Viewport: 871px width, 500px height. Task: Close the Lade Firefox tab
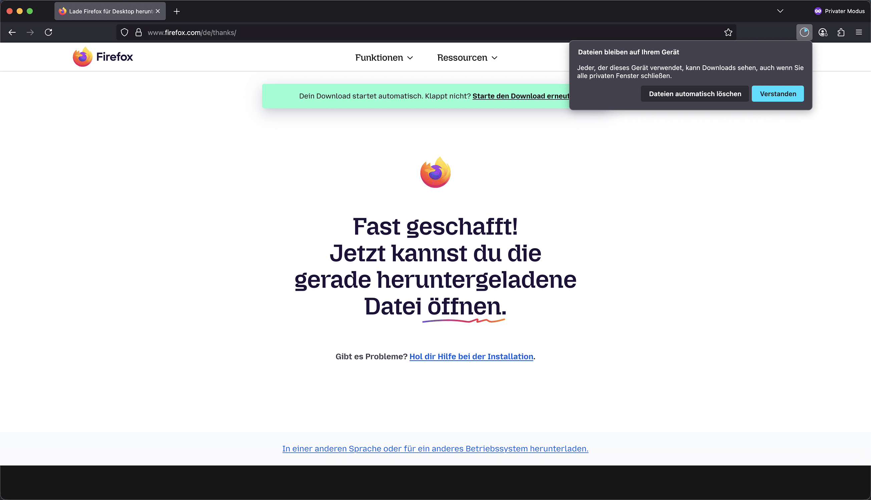pyautogui.click(x=158, y=11)
